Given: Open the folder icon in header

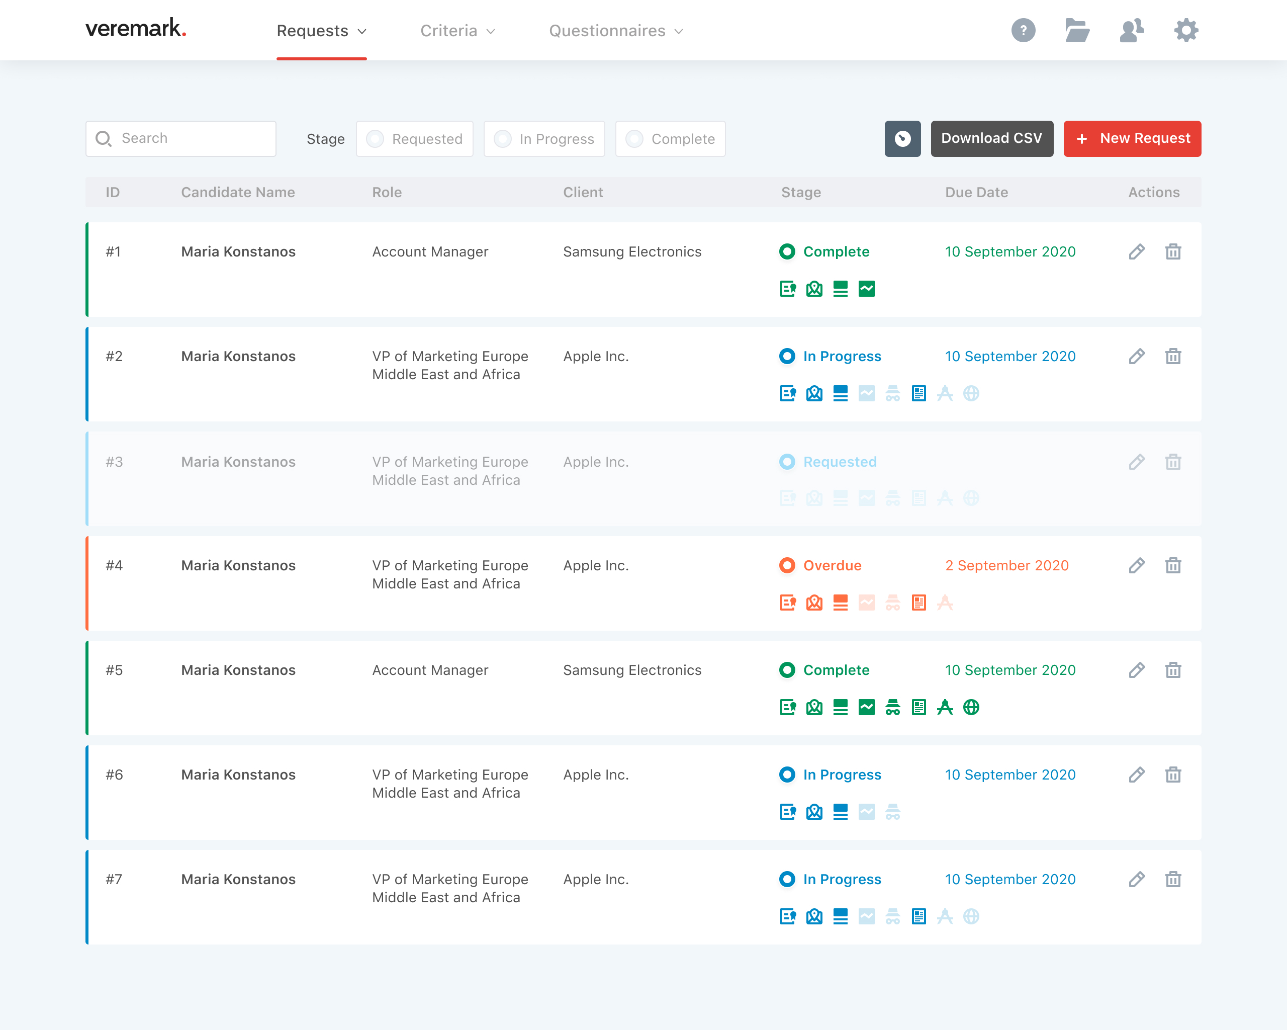Looking at the screenshot, I should click(1077, 30).
